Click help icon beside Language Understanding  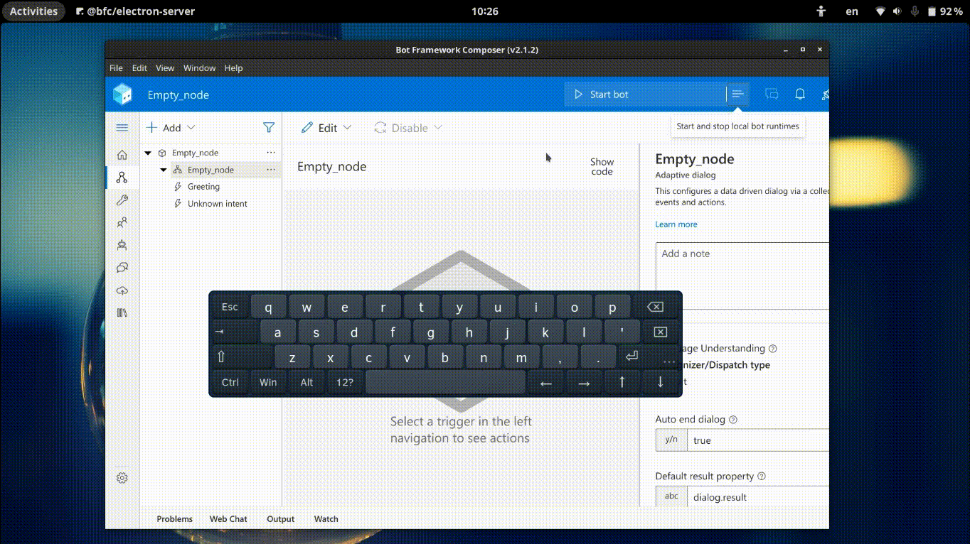773,349
